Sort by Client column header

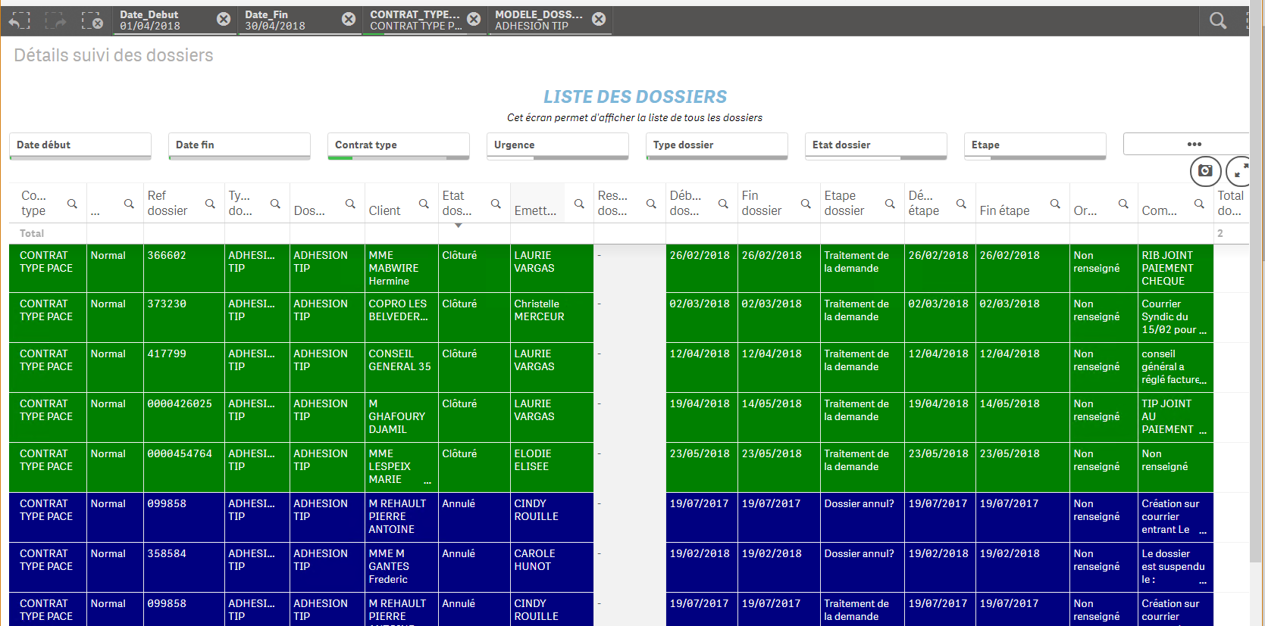coord(384,210)
